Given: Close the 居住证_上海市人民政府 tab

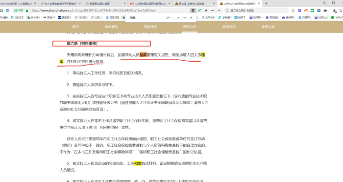Looking at the screenshot, I should click(x=214, y=3).
